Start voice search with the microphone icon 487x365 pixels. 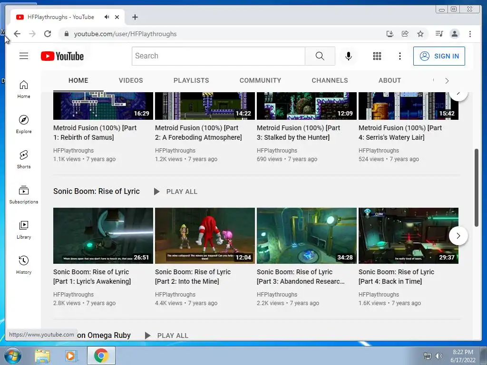pyautogui.click(x=349, y=56)
